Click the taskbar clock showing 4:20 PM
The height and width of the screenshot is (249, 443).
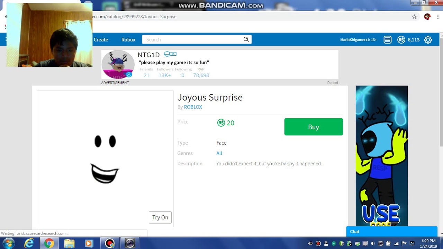point(428,243)
